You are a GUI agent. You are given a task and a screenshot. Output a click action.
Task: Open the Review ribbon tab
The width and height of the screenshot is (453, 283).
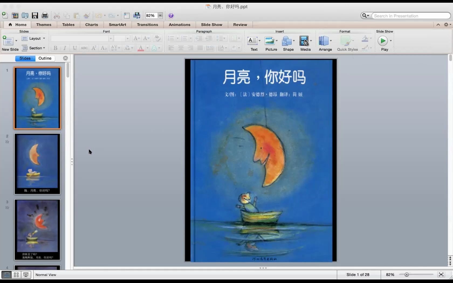click(240, 25)
